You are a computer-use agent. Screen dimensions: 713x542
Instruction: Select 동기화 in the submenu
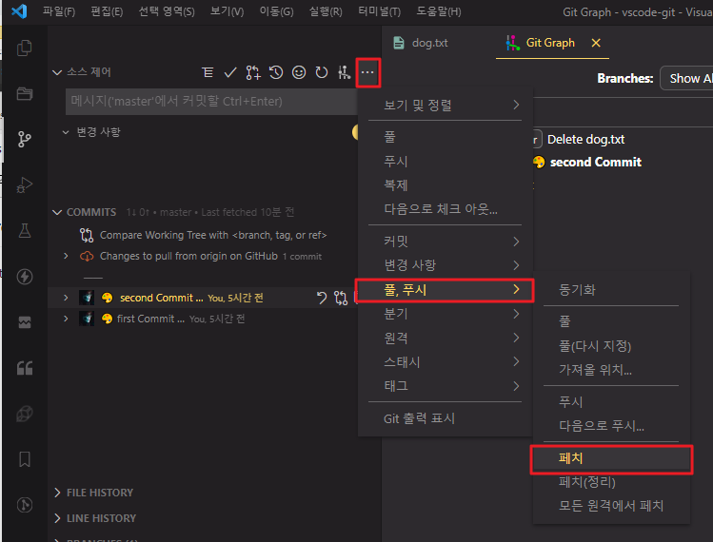tap(611, 290)
